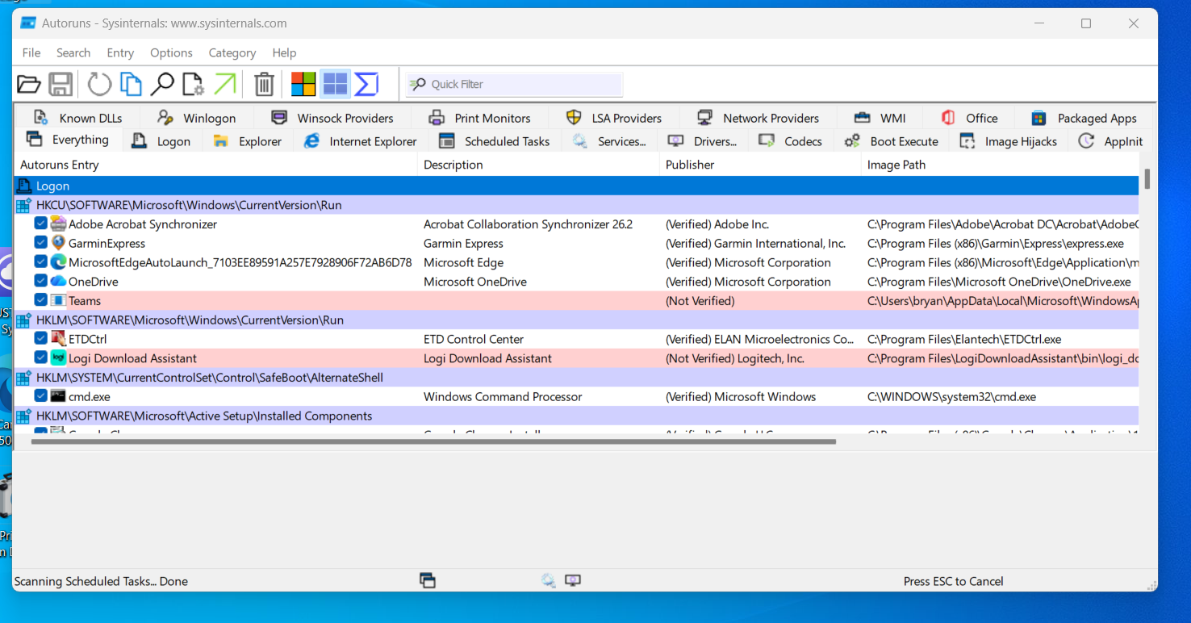
Task: Sort by Image Path column header
Action: coord(1001,165)
